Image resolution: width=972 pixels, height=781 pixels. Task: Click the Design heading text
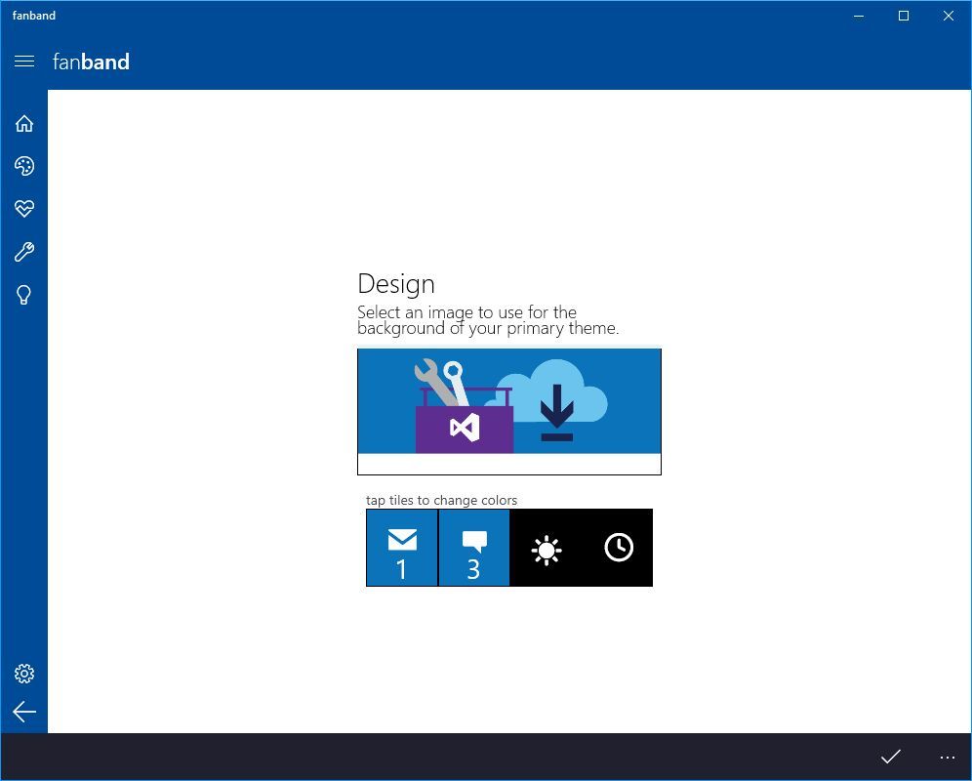[x=396, y=284]
